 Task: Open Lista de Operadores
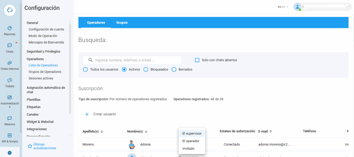pyautogui.click(x=43, y=65)
